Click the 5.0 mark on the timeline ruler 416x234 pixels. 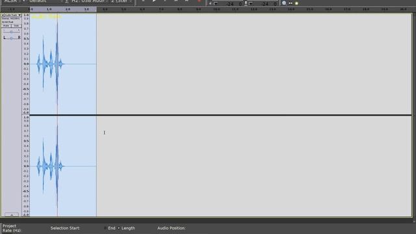[x=123, y=9]
